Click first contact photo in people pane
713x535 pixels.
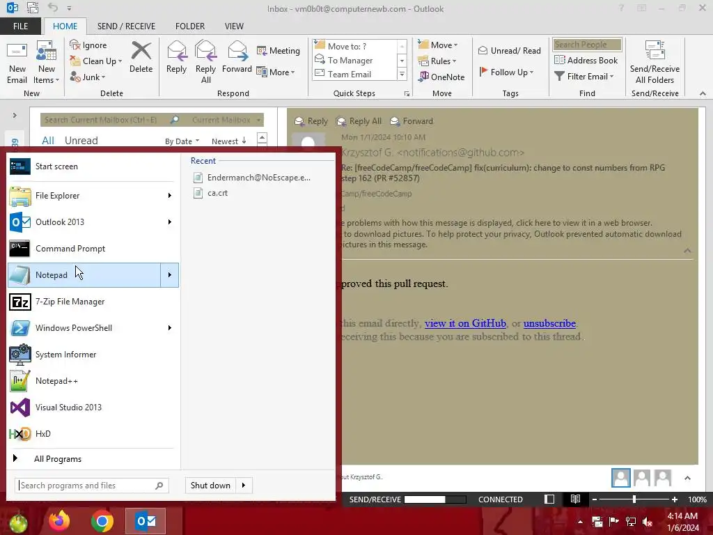(x=620, y=478)
